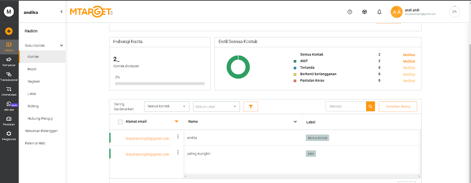
Task: Open options menu for mayartesting05@gmail.com
Action: point(178,137)
